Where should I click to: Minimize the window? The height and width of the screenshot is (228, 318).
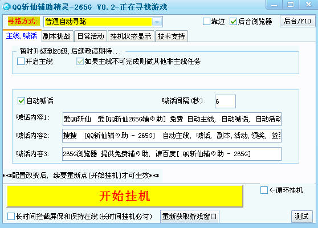point(274,5)
